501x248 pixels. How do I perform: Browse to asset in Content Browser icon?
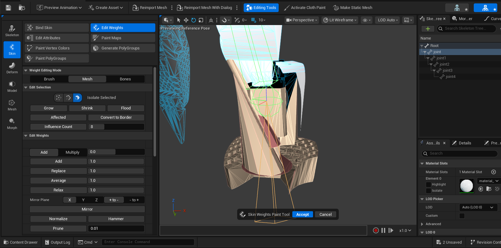[x=22, y=7]
